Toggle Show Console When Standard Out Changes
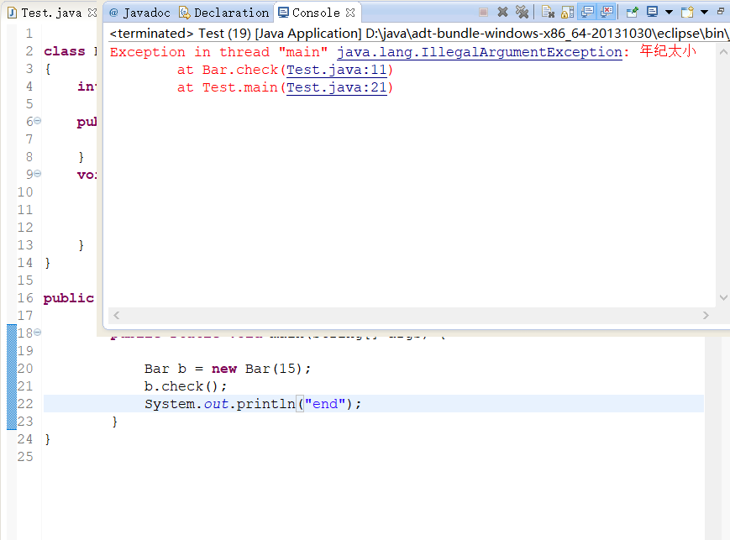This screenshot has height=540, width=730. pos(587,11)
